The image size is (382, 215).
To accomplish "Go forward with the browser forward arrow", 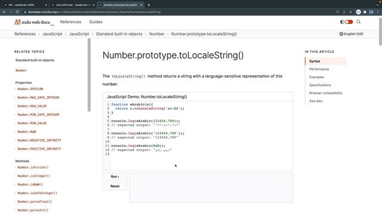I will (x=11, y=12).
